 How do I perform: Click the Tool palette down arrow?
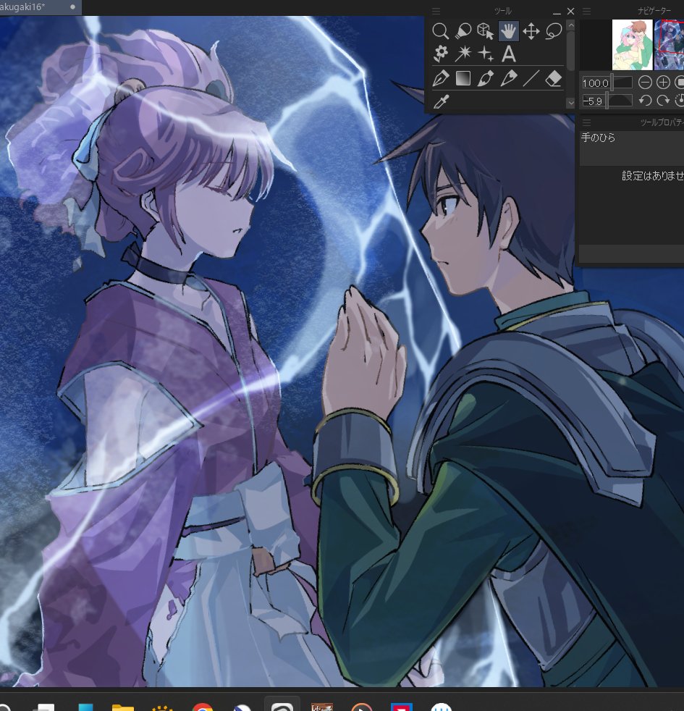[570, 103]
